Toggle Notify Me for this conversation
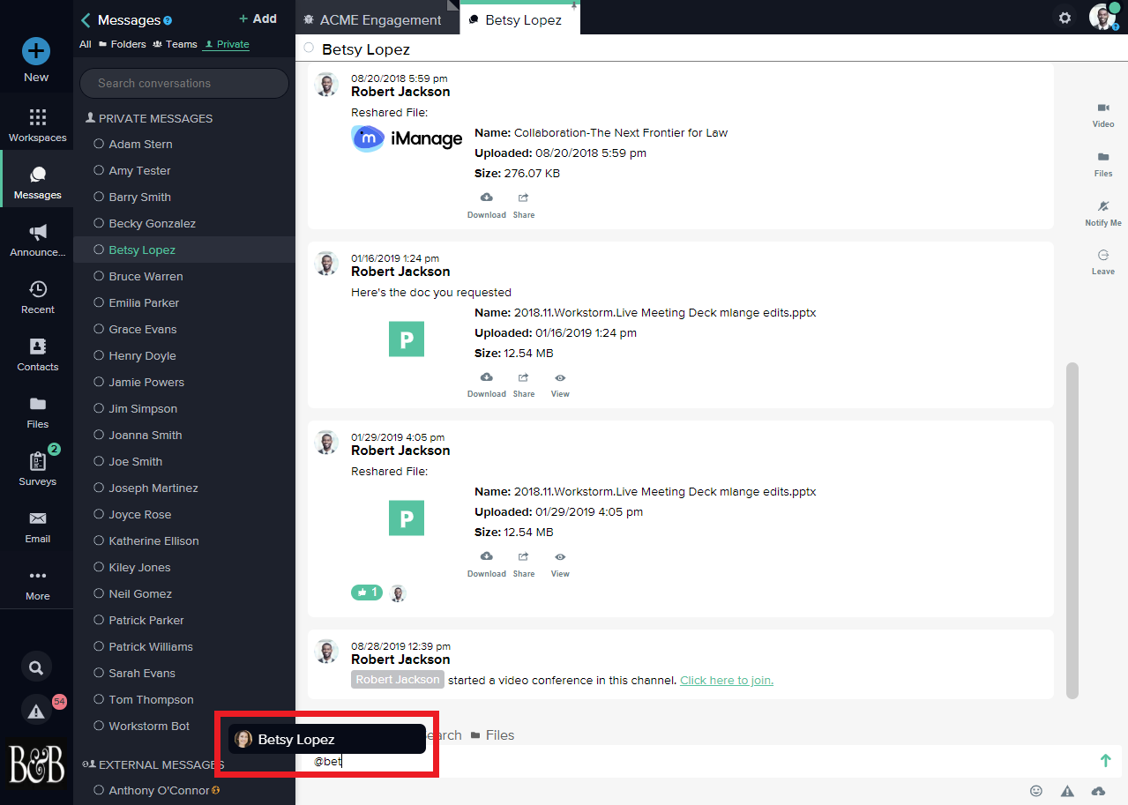The image size is (1128, 805). click(x=1103, y=213)
